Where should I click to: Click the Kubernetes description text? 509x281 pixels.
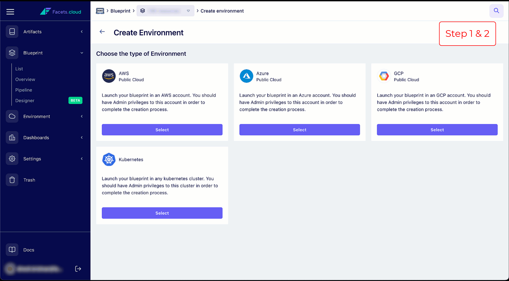[x=160, y=186]
